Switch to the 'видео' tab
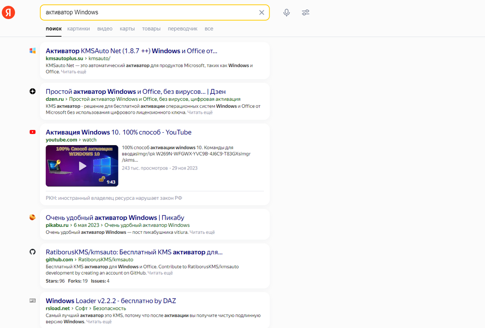Image resolution: width=485 pixels, height=328 pixels. [105, 29]
